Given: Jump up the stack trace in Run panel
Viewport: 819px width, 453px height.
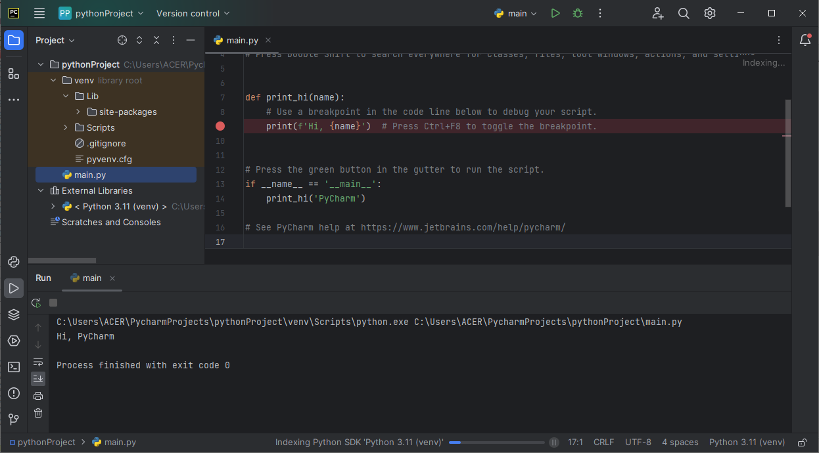Looking at the screenshot, I should pyautogui.click(x=38, y=328).
